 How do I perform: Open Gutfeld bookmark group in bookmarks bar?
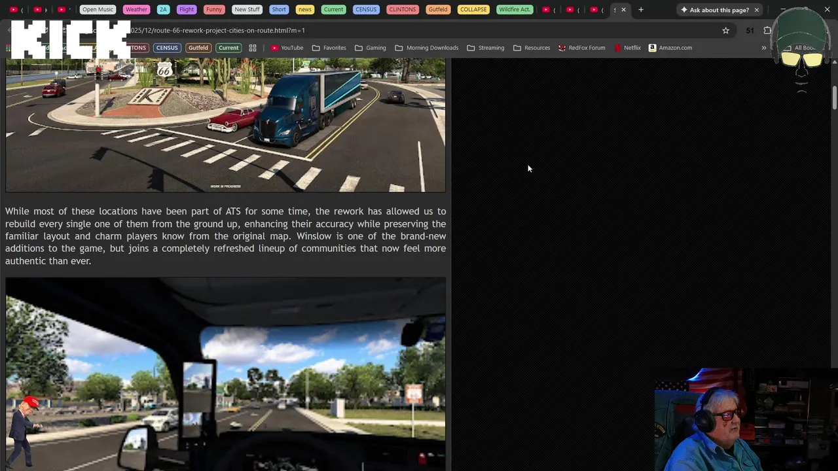198,48
